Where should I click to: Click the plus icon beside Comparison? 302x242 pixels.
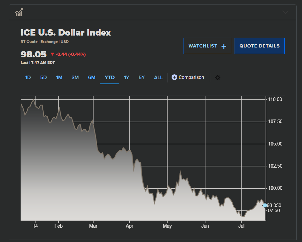pos(174,77)
